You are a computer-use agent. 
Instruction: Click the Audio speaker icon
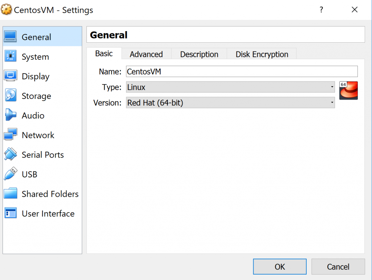pos(10,115)
